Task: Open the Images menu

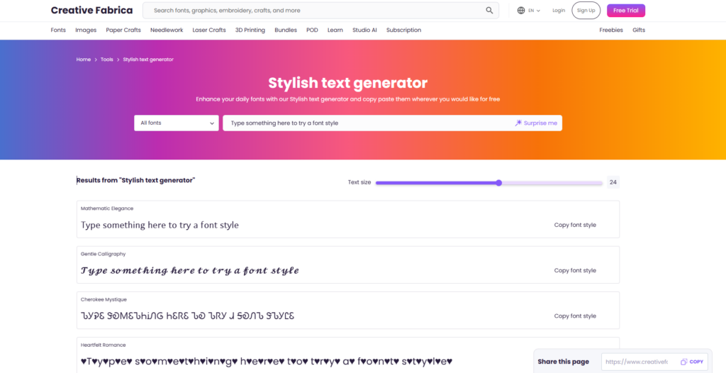Action: pyautogui.click(x=86, y=30)
